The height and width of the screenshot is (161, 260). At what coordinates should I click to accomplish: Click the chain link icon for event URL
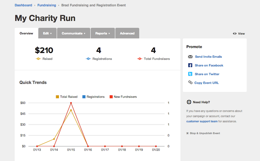coord(190,82)
